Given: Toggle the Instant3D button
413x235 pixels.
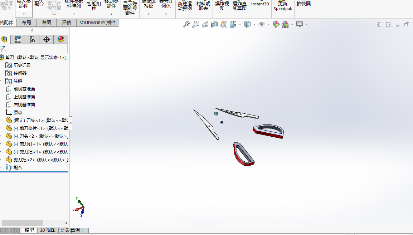Looking at the screenshot, I should (260, 4).
